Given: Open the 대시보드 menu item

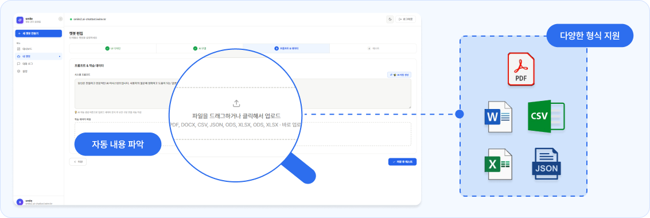Looking at the screenshot, I should pyautogui.click(x=38, y=49).
